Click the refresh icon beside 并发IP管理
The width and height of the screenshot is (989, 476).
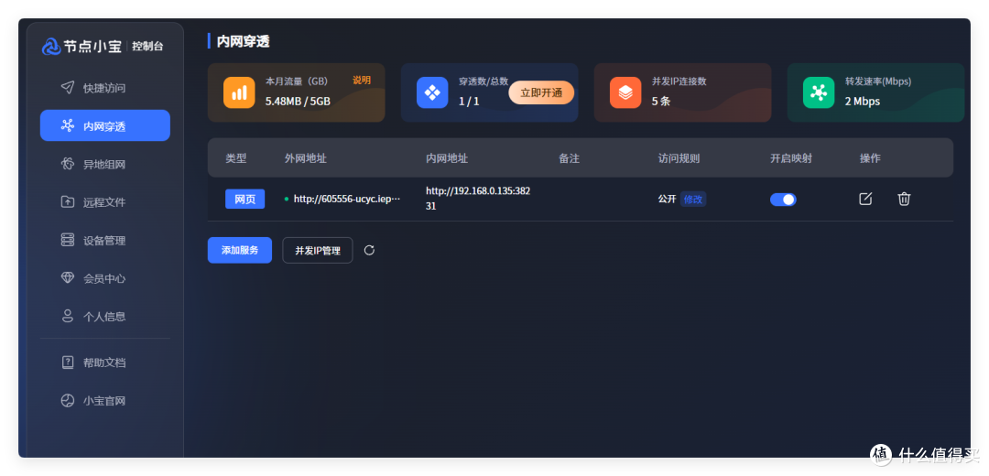point(370,250)
